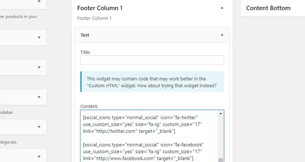The image size is (305, 162).
Task: Expand the widget below the "tegories." text
Action: (39, 156)
